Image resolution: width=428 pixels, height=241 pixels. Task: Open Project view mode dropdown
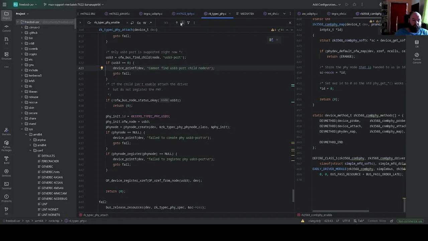point(22,14)
